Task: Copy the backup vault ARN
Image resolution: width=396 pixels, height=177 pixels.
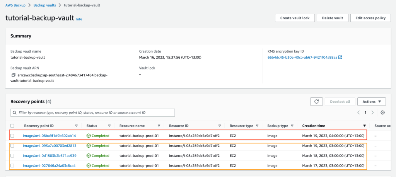Action: pos(13,75)
